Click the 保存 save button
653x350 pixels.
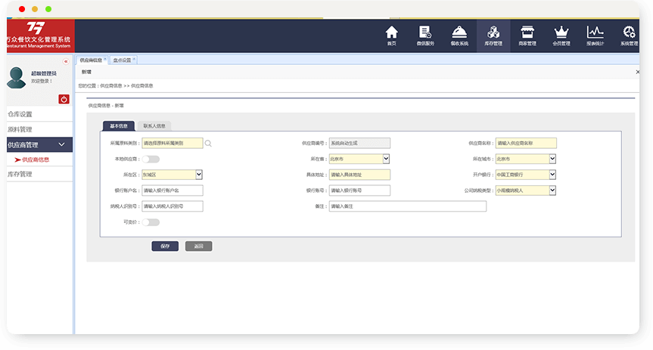[165, 246]
